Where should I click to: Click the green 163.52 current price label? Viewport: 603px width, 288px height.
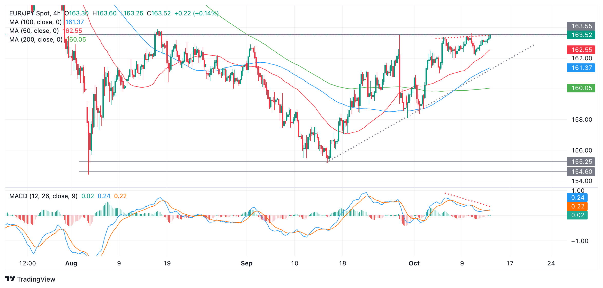pos(581,35)
